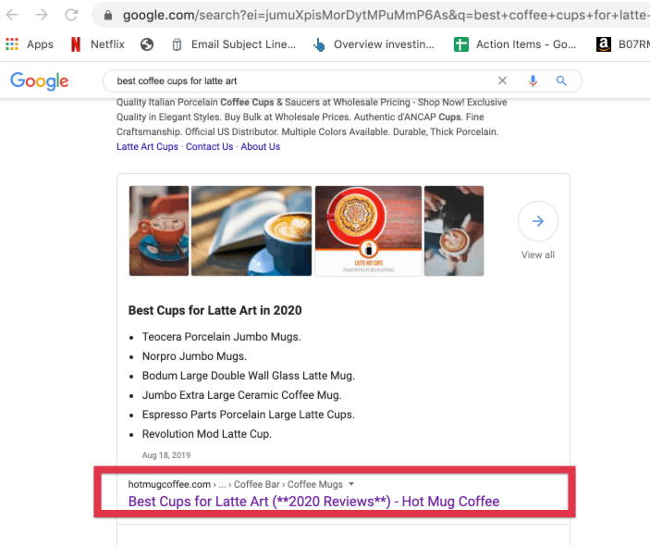
Task: Go back with the browser back arrow
Action: click(x=12, y=15)
